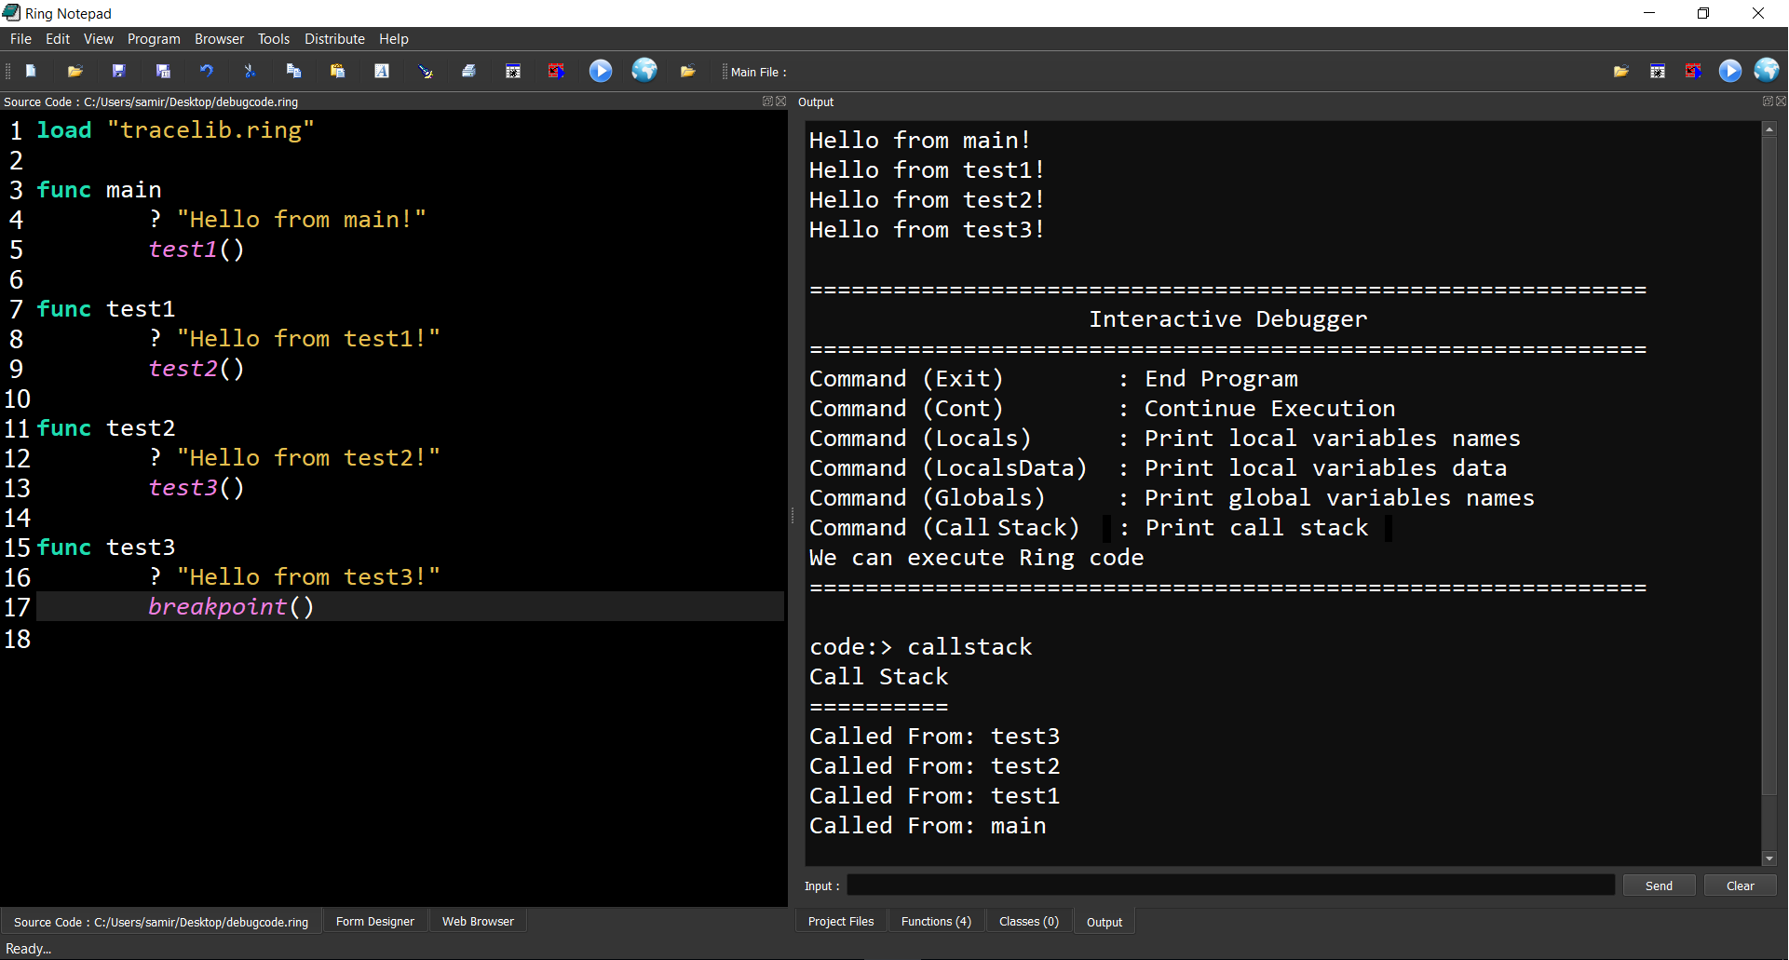Create a new file with the New document icon
1789x960 pixels.
pyautogui.click(x=31, y=71)
